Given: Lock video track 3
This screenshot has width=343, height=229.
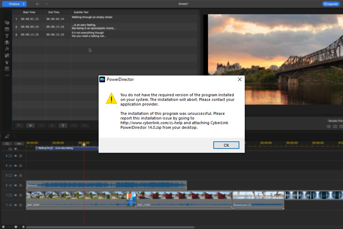Looking at the screenshot, I should 21,156.
